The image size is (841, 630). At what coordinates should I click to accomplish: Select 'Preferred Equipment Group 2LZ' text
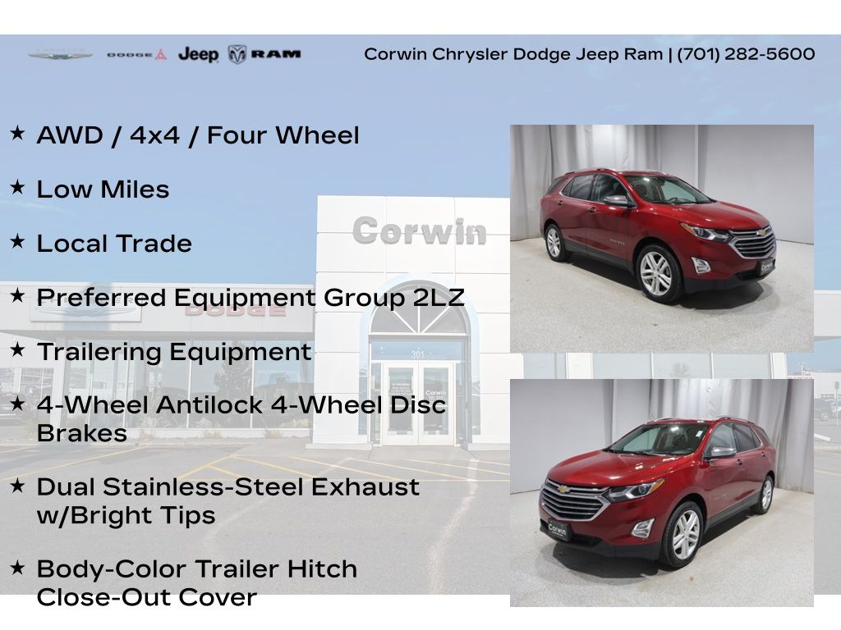[x=250, y=298]
